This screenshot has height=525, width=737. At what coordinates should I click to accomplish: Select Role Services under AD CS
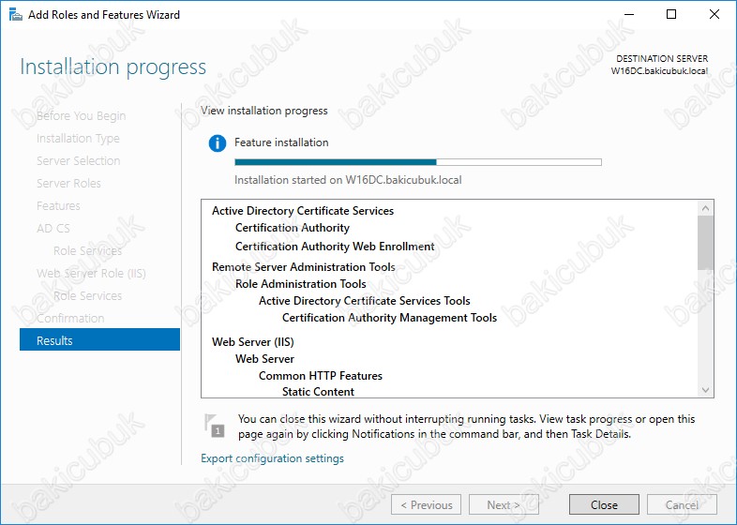[87, 251]
